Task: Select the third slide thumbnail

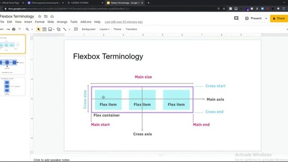Action: (x=13, y=86)
